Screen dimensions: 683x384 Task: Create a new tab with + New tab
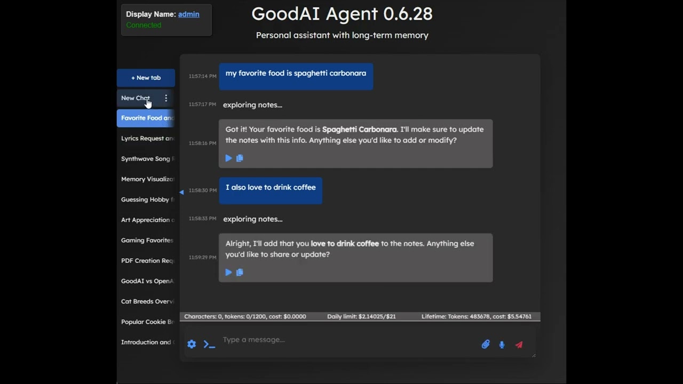pos(146,78)
